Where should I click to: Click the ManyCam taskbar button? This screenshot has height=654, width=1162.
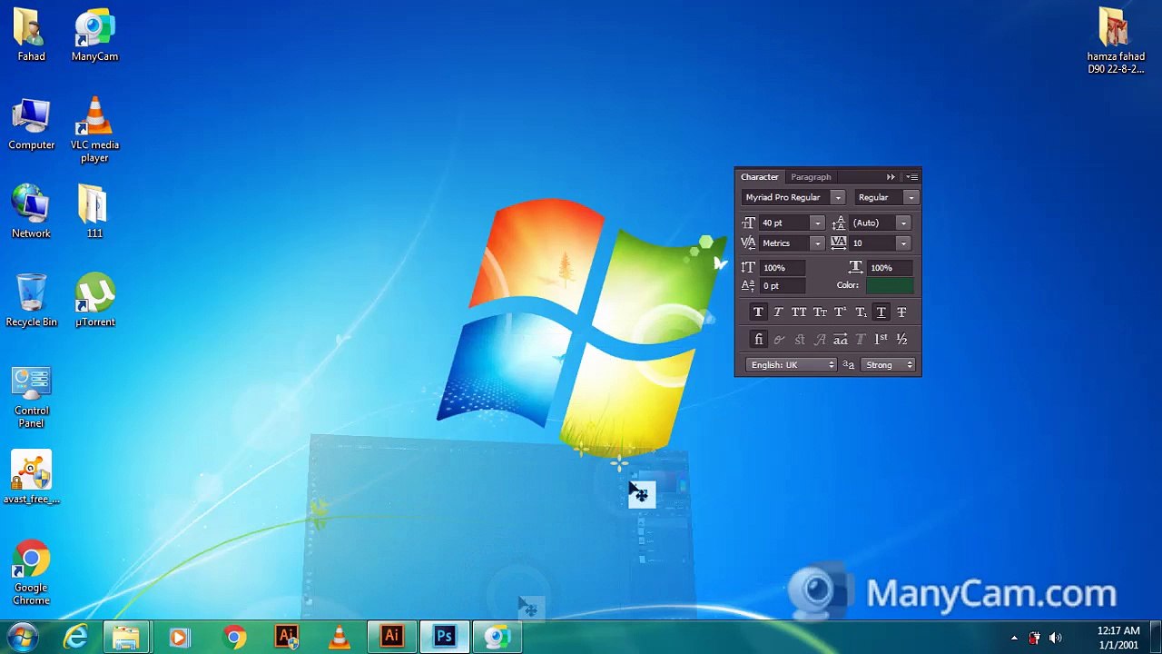(497, 638)
